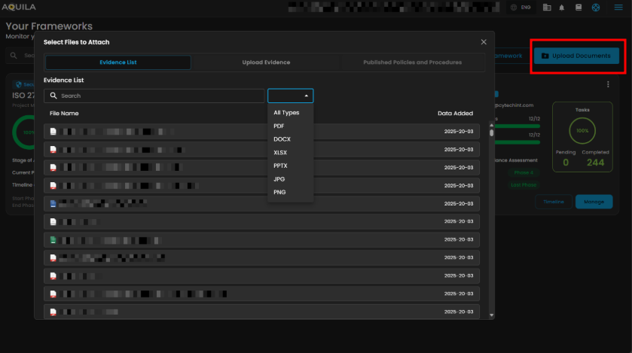Image resolution: width=632 pixels, height=353 pixels.
Task: Close the Select Files to Attach dialog
Action: pyautogui.click(x=484, y=42)
